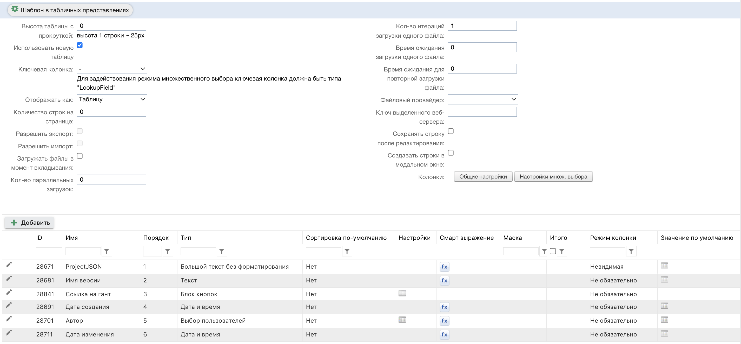Screen dimensions: 741x344
Task: Click the Маска column filter input
Action: (521, 252)
